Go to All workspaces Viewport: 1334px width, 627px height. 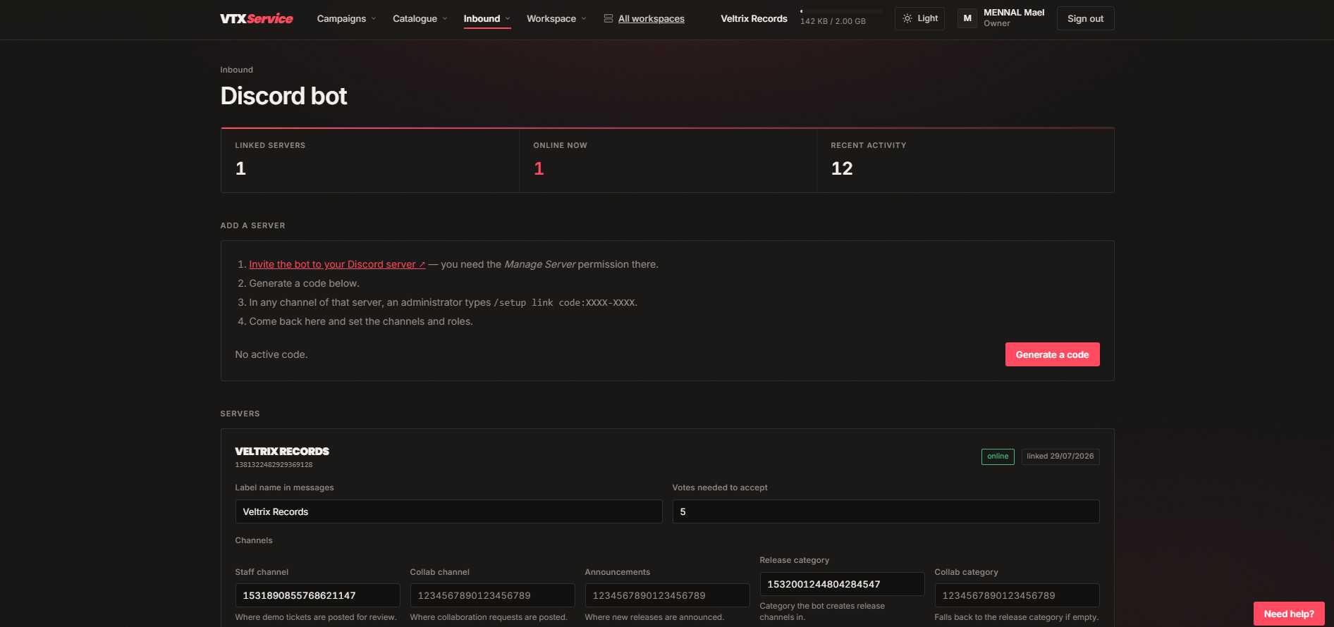(651, 18)
